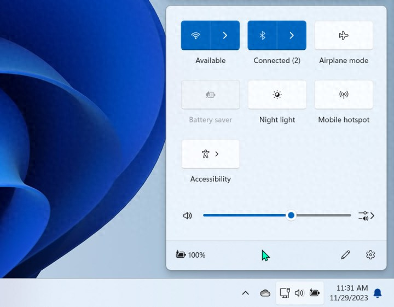Enable Mobile hotspot
394x307 pixels.
pyautogui.click(x=344, y=95)
